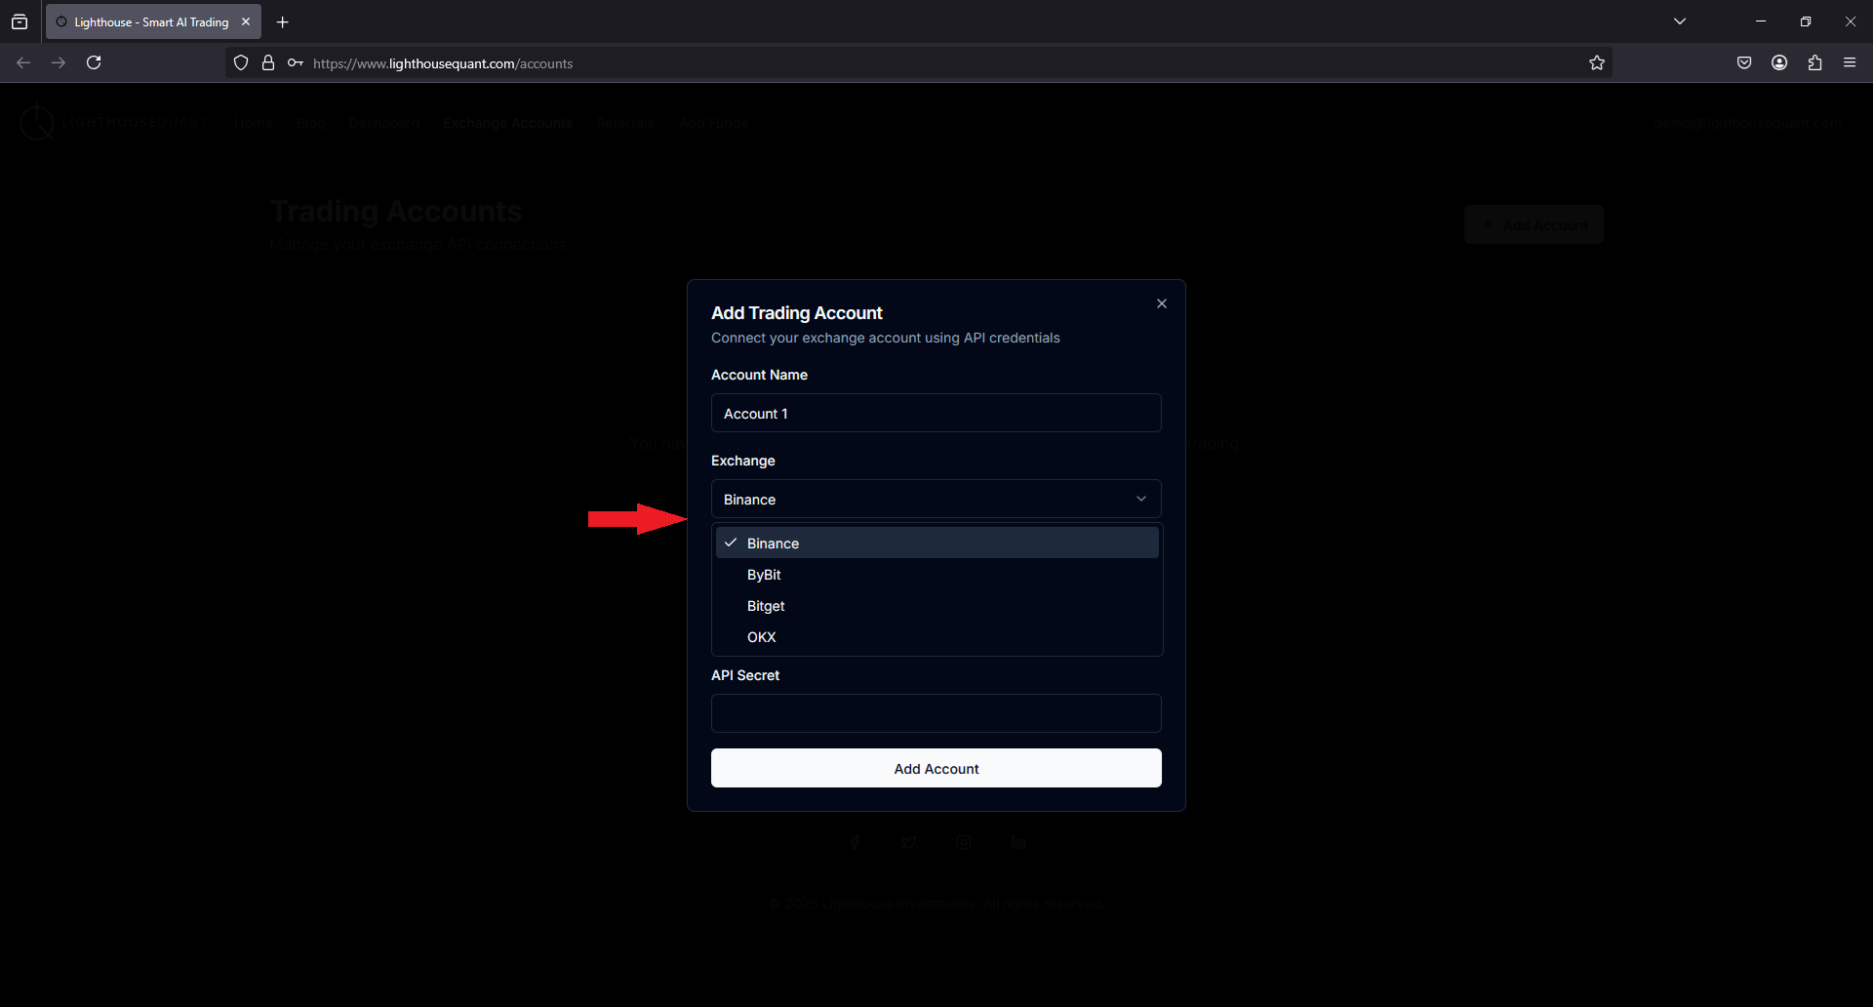This screenshot has height=1007, width=1873.
Task: Click the dimmed Add Account button on page
Action: [x=1534, y=224]
